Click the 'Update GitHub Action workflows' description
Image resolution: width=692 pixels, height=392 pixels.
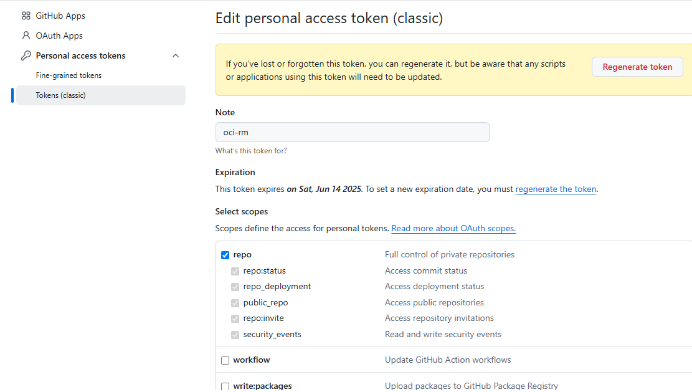click(x=447, y=360)
